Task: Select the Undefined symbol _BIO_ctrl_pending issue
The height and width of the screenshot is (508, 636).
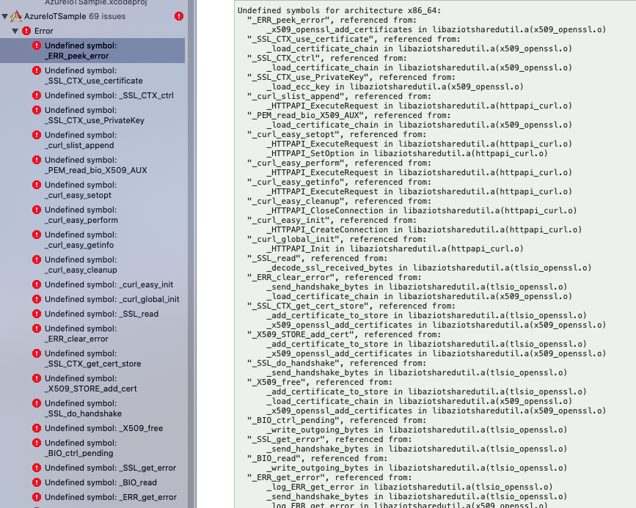Action: click(81, 447)
